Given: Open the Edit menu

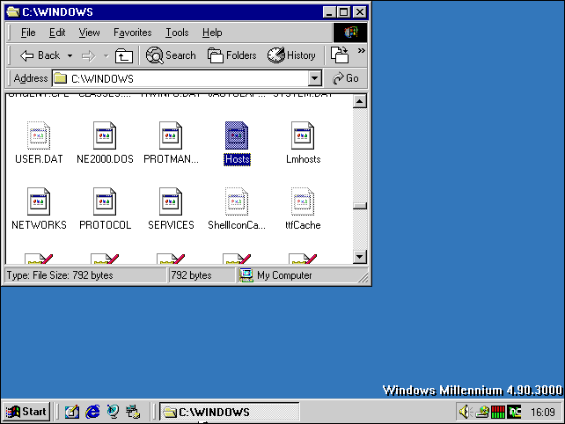Looking at the screenshot, I should tap(57, 33).
